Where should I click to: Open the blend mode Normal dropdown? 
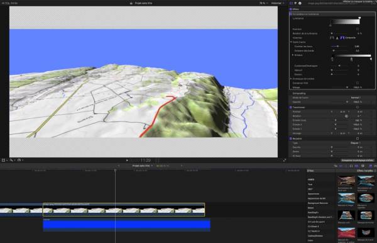[x=356, y=98]
